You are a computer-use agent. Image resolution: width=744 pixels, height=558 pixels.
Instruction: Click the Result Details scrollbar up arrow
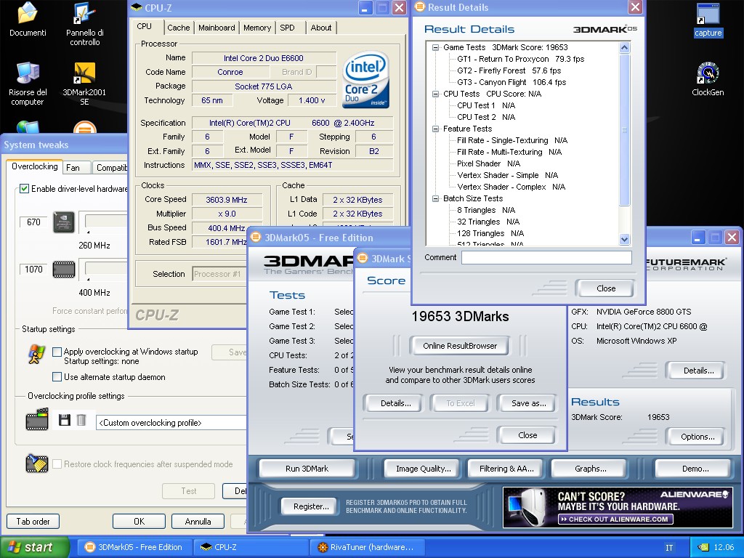pos(624,47)
